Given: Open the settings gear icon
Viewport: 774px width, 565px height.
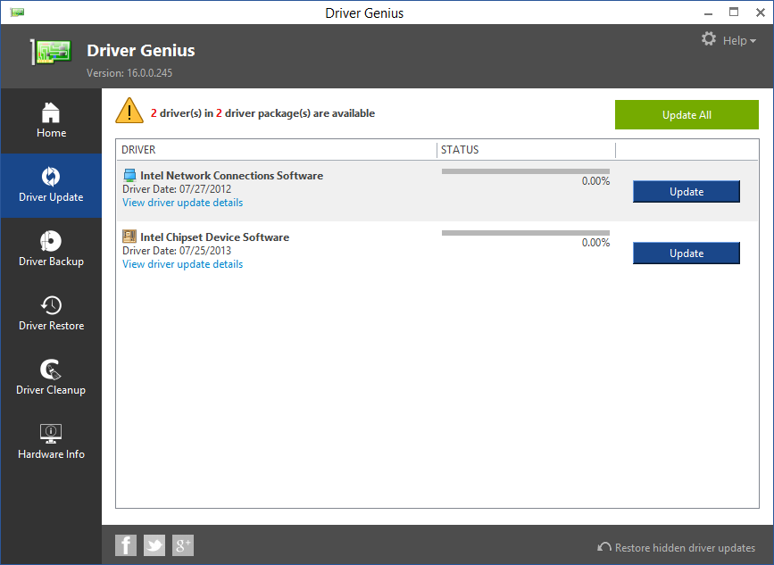Looking at the screenshot, I should (x=709, y=39).
